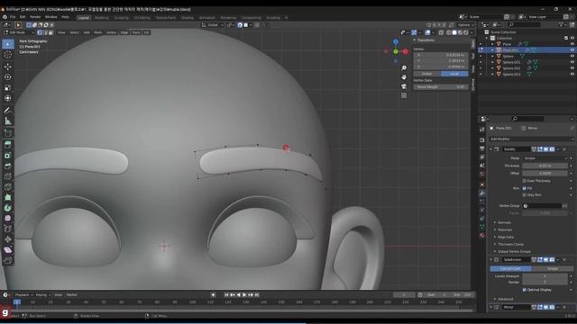The width and height of the screenshot is (577, 324).
Task: Open the File menu
Action: pyautogui.click(x=13, y=17)
